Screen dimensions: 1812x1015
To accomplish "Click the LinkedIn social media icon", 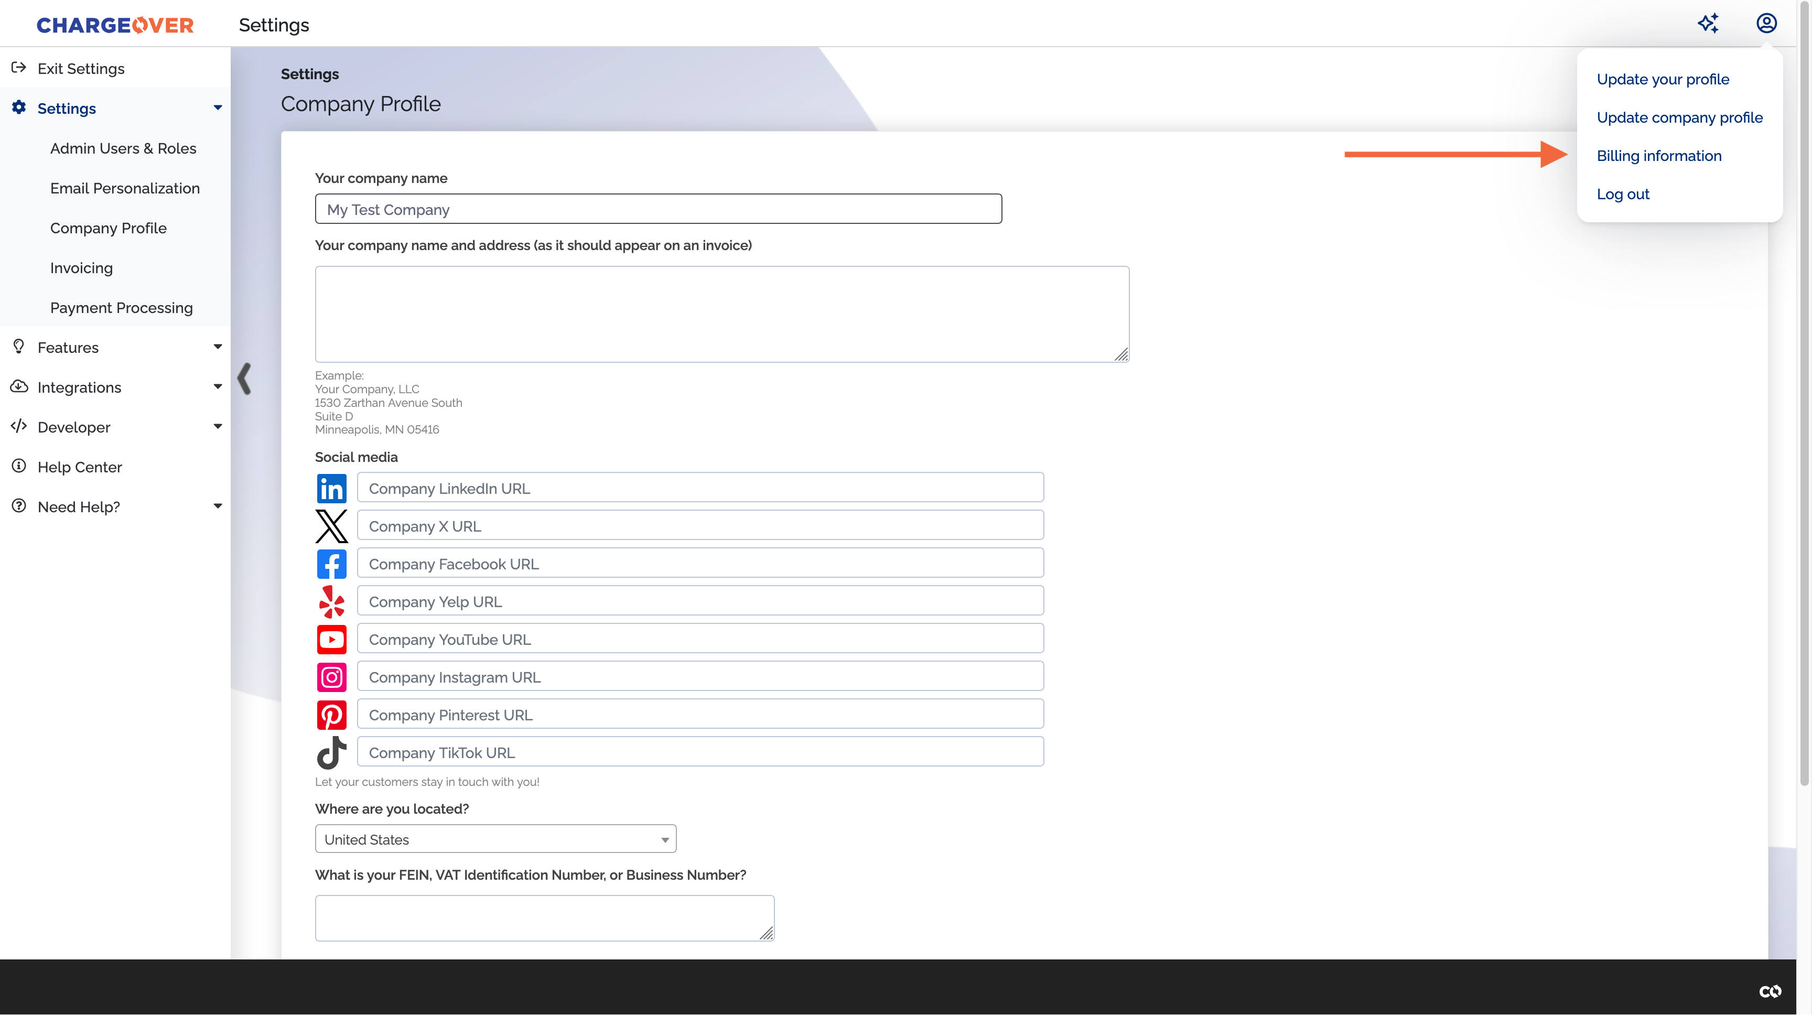I will click(x=331, y=488).
